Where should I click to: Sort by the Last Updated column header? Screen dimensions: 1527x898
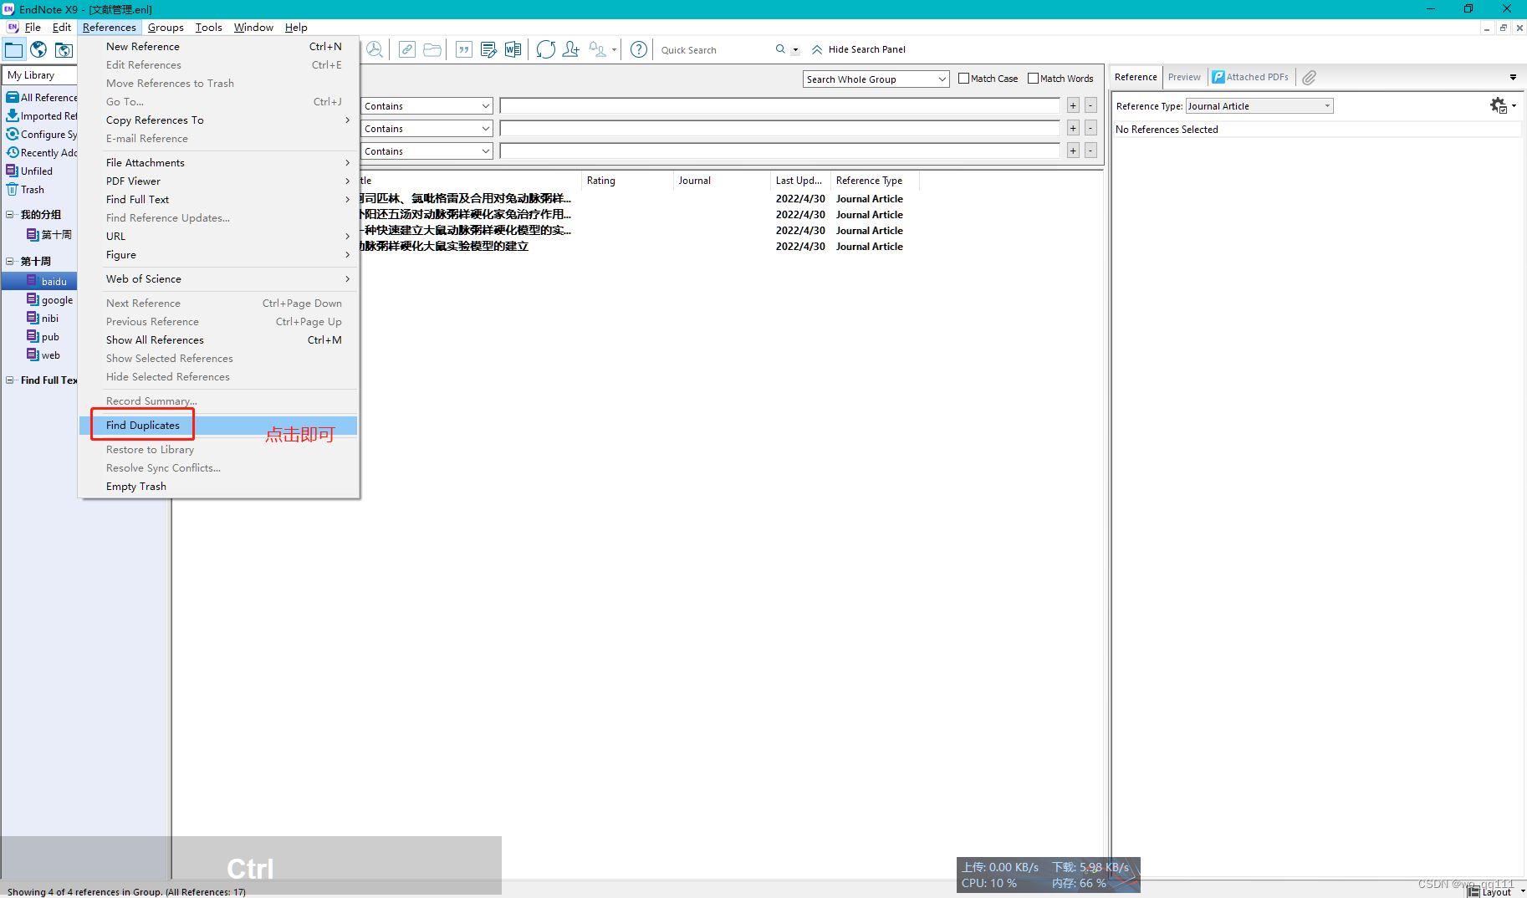(x=800, y=181)
